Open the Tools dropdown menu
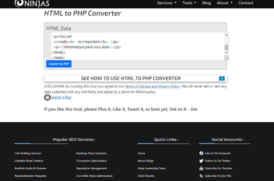 coord(189,3)
